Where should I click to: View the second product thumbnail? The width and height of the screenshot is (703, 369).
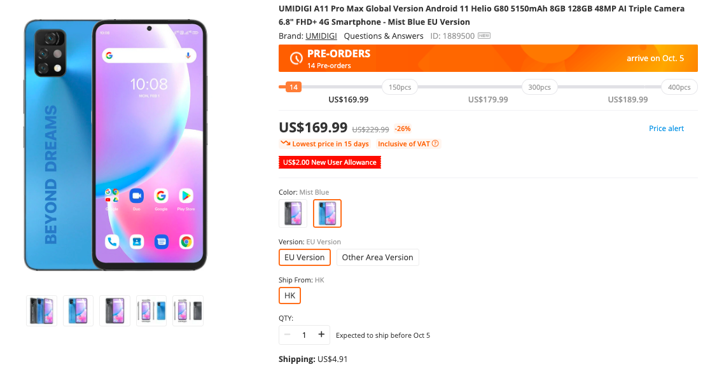[x=78, y=310]
